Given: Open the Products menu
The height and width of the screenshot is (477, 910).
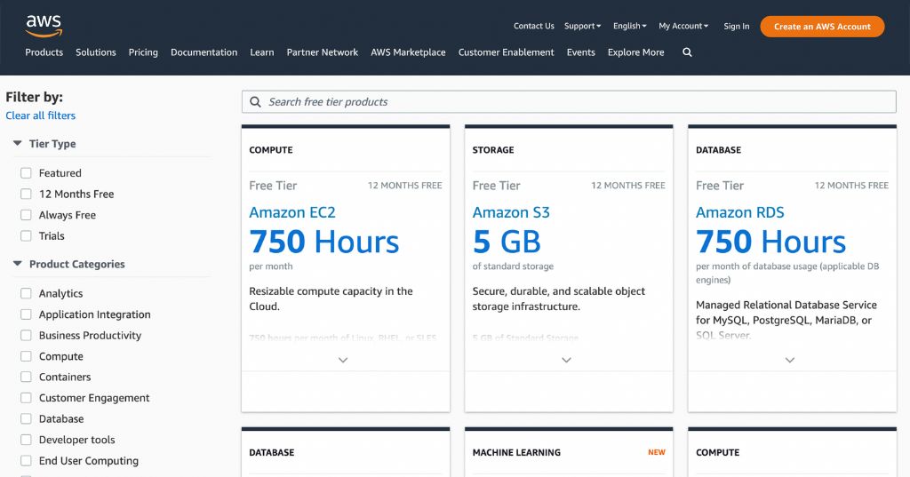Looking at the screenshot, I should (x=44, y=52).
